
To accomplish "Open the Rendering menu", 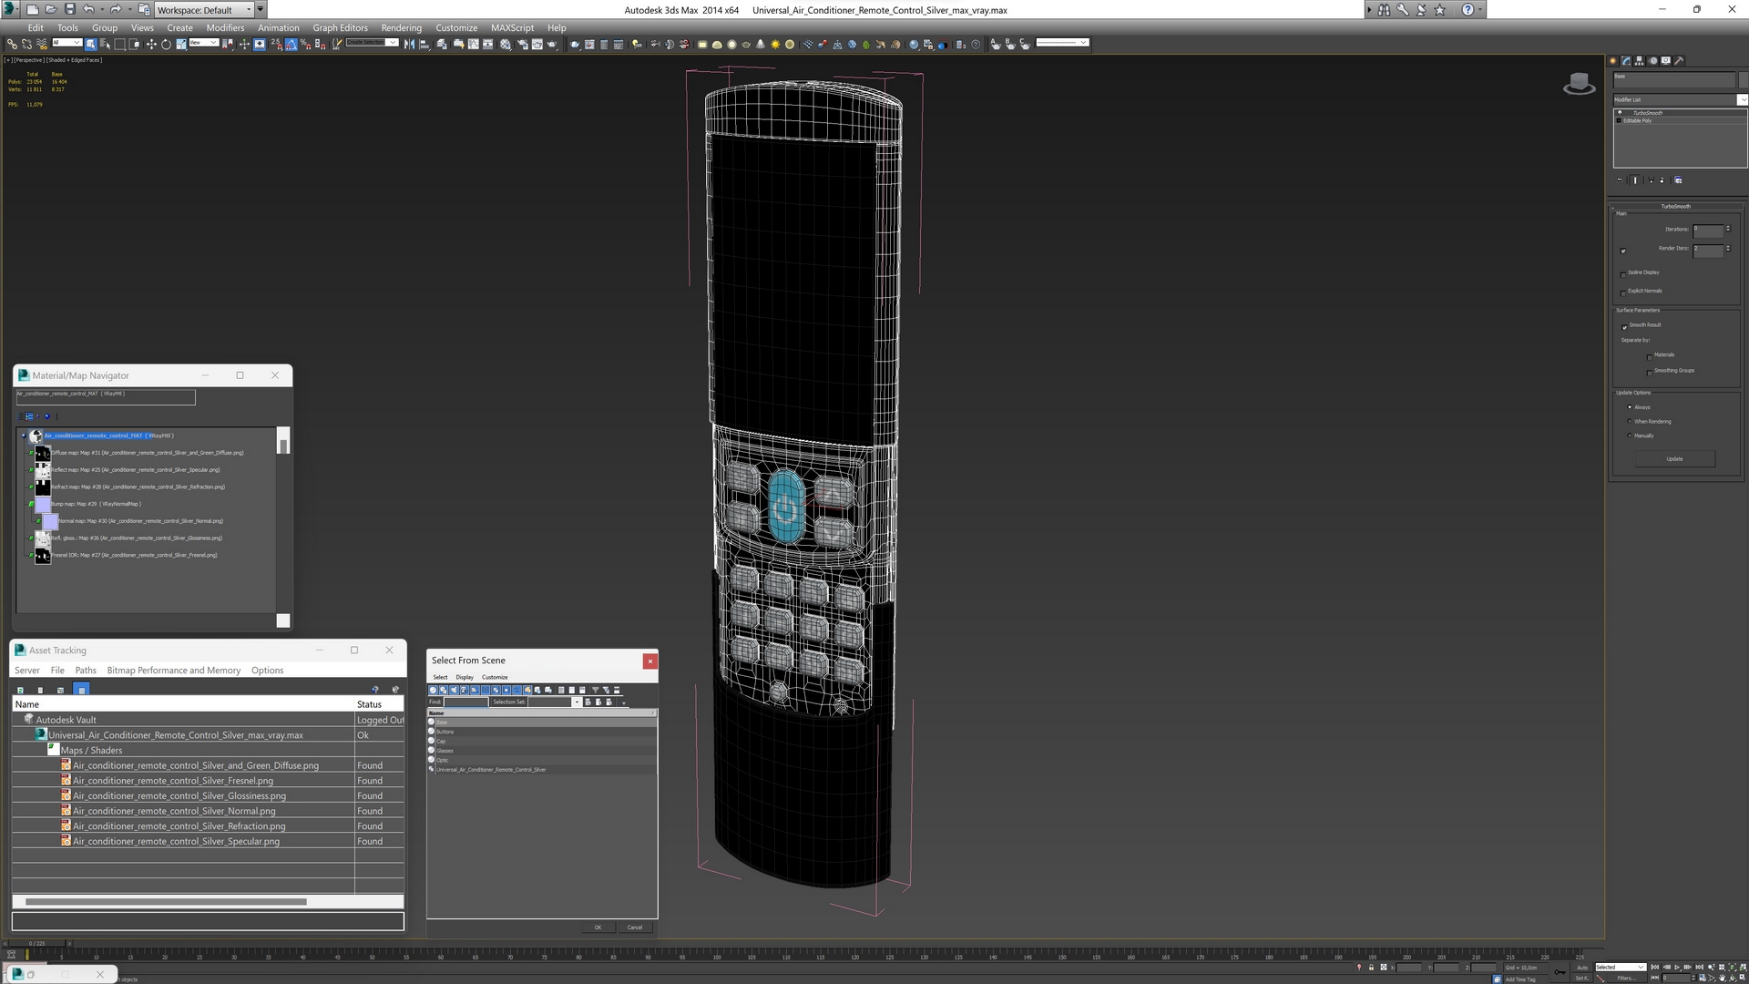I will coord(401,28).
